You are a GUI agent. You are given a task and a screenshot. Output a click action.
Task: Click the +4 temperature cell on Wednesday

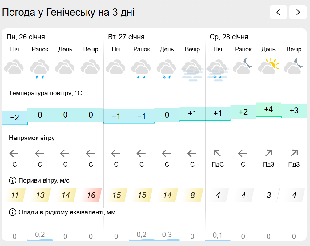(268, 109)
